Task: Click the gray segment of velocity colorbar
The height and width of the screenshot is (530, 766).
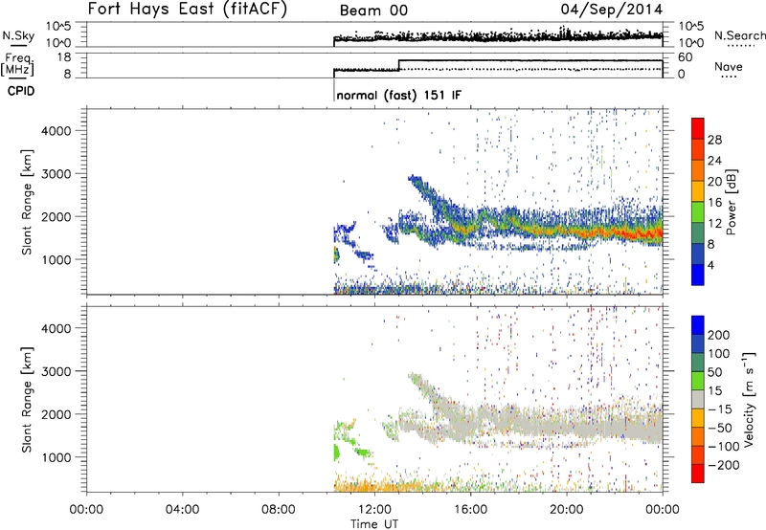Action: [x=698, y=399]
